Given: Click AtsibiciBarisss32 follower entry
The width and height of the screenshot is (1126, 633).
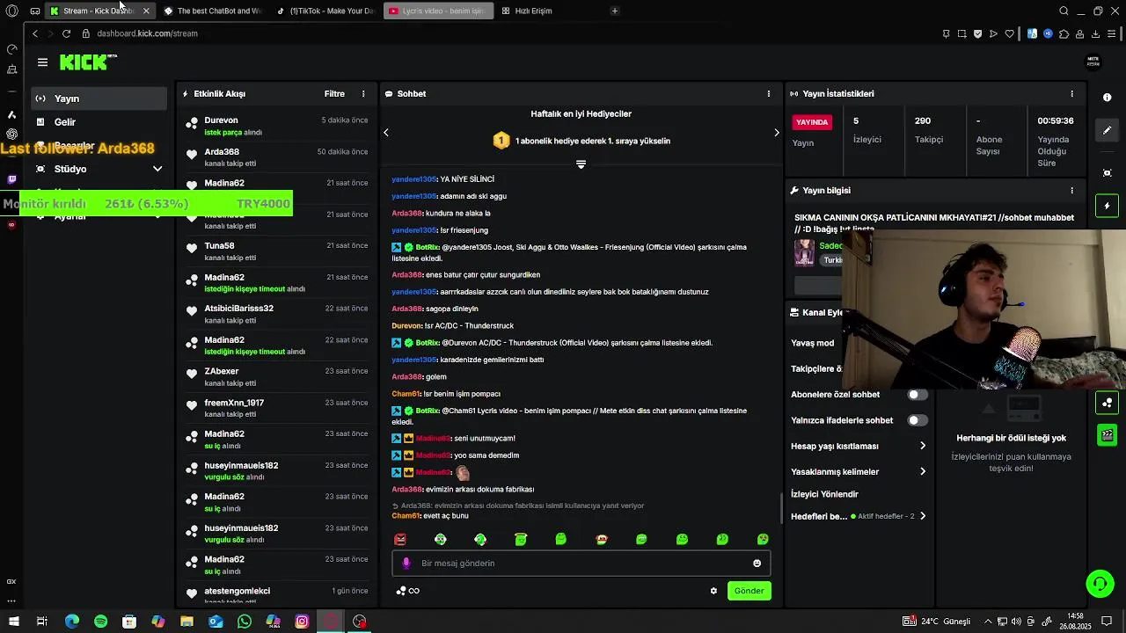Looking at the screenshot, I should click(x=238, y=309).
